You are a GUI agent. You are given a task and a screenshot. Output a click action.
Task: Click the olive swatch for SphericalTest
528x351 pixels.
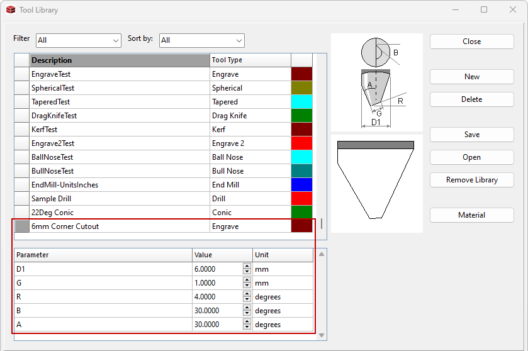click(301, 88)
